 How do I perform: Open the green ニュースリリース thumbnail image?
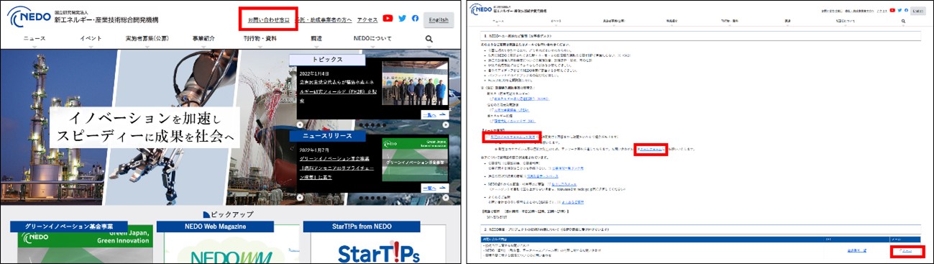click(415, 159)
